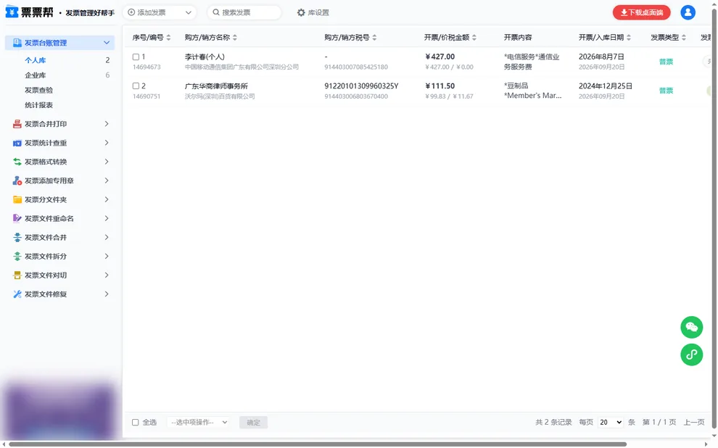Screen dimensions: 718x448
Task: Select 个人库 in the sidebar
Action: (36, 60)
